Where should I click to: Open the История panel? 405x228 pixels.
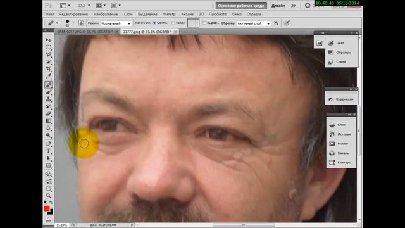pyautogui.click(x=341, y=134)
